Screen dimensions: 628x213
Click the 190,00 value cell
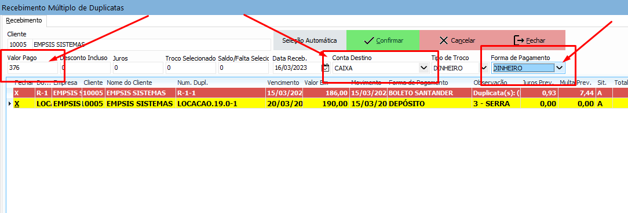coord(326,103)
